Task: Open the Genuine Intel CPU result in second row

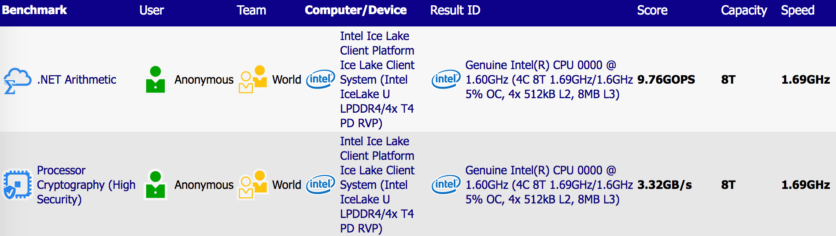Action: coord(548,185)
